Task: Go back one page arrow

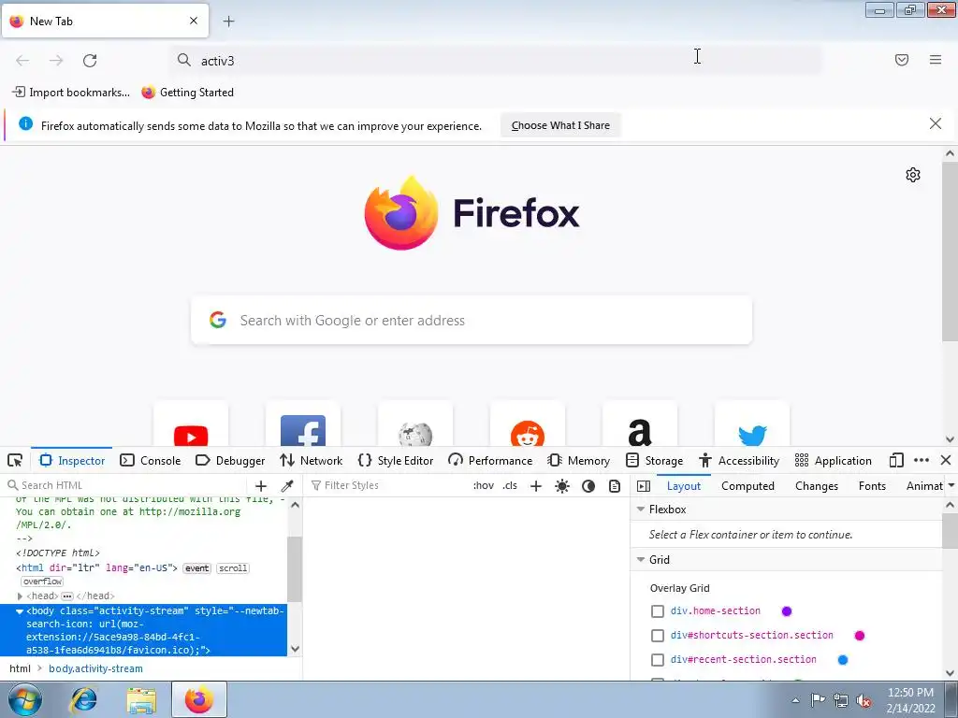Action: (x=22, y=61)
